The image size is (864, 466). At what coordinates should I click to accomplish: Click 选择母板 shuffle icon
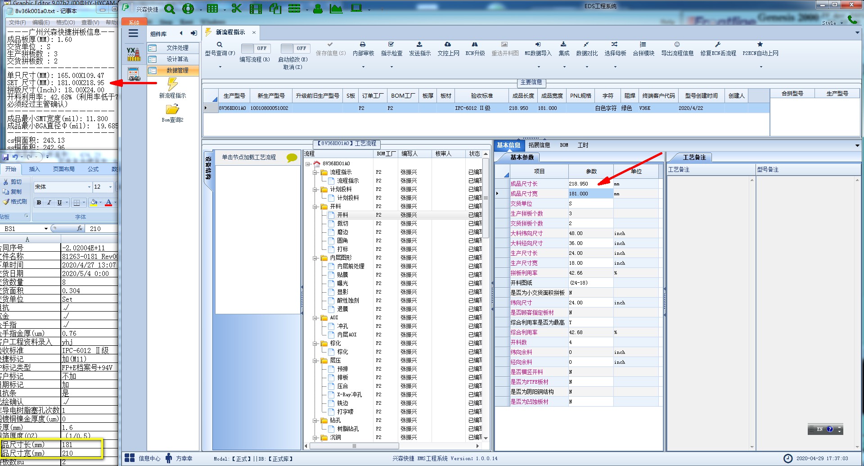[615, 45]
